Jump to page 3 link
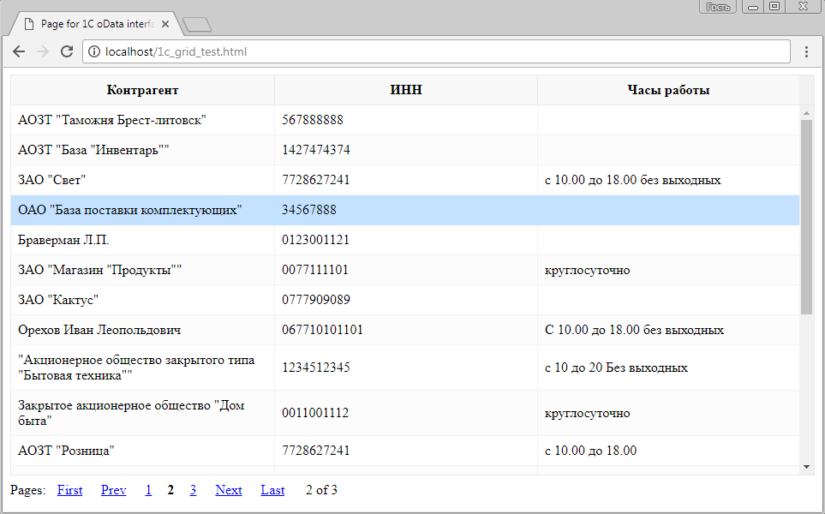This screenshot has width=825, height=514. pyautogui.click(x=193, y=490)
